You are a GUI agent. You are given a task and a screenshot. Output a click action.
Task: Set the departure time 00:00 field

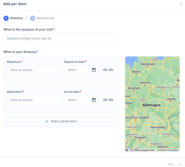tap(108, 70)
